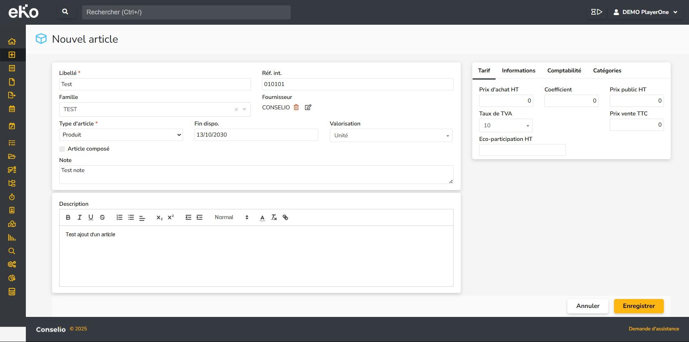This screenshot has width=689, height=342.
Task: Expand the Taux de TVA dropdown
Action: 506,125
